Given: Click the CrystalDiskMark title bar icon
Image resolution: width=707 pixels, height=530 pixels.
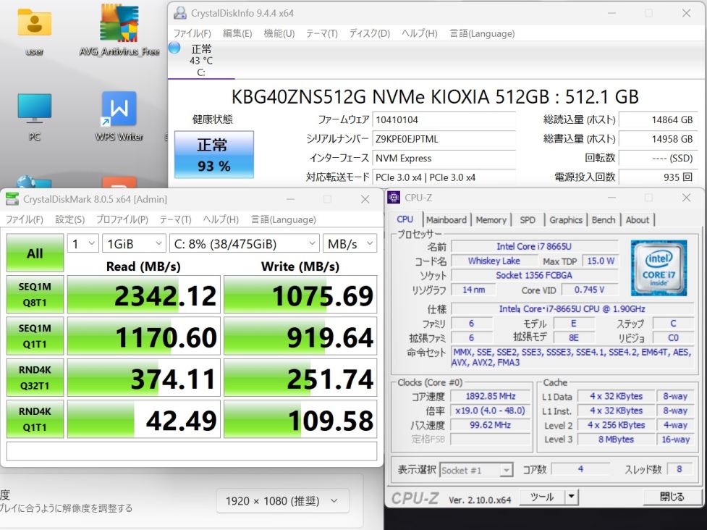Looking at the screenshot, I should pos(13,199).
